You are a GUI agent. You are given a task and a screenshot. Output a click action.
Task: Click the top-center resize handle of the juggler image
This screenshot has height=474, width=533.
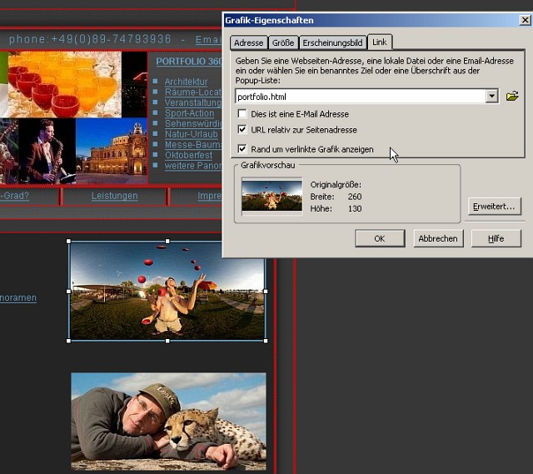click(167, 242)
